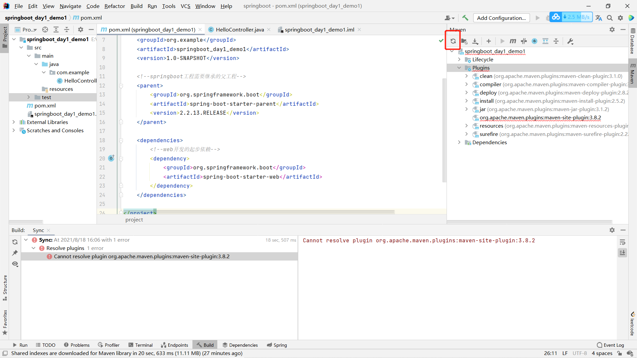Click the user account icon in toolbar
The image size is (637, 358).
pos(449,18)
